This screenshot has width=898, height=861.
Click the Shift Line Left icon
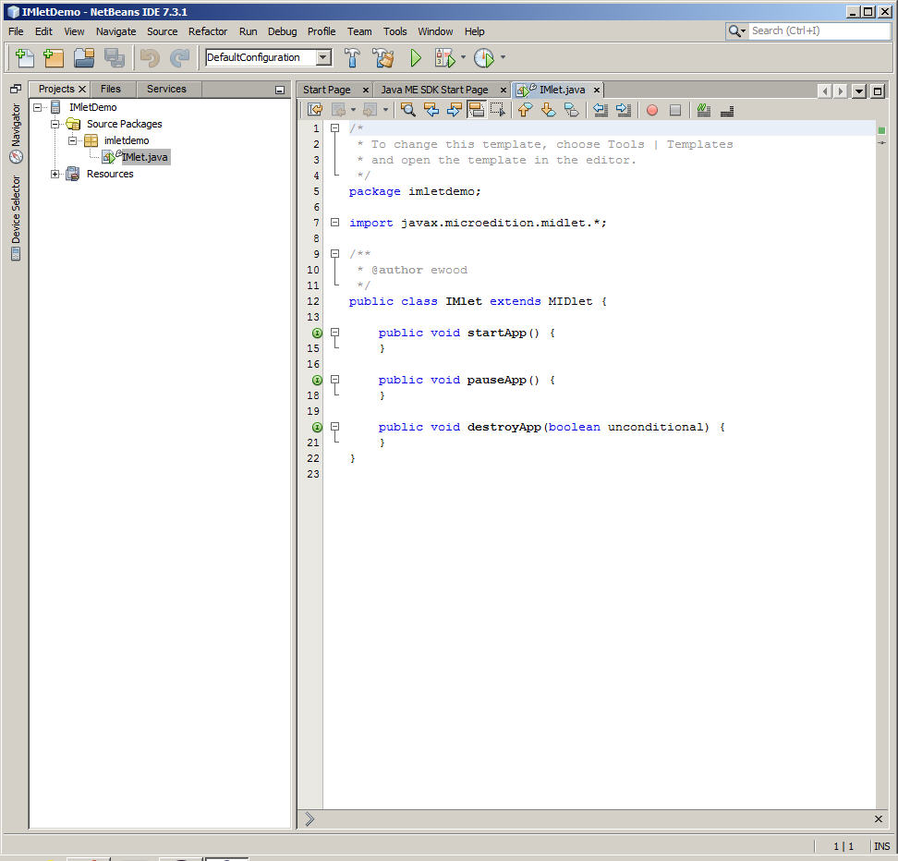coord(601,109)
